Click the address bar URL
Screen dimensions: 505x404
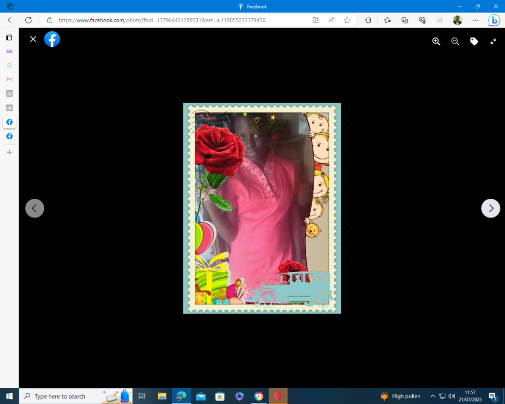pos(162,20)
